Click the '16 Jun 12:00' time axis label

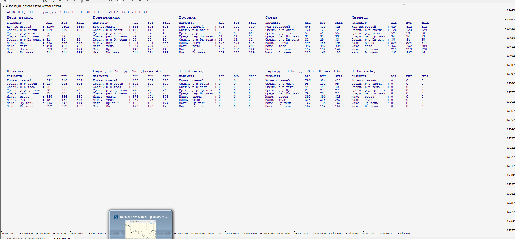pos(60,233)
